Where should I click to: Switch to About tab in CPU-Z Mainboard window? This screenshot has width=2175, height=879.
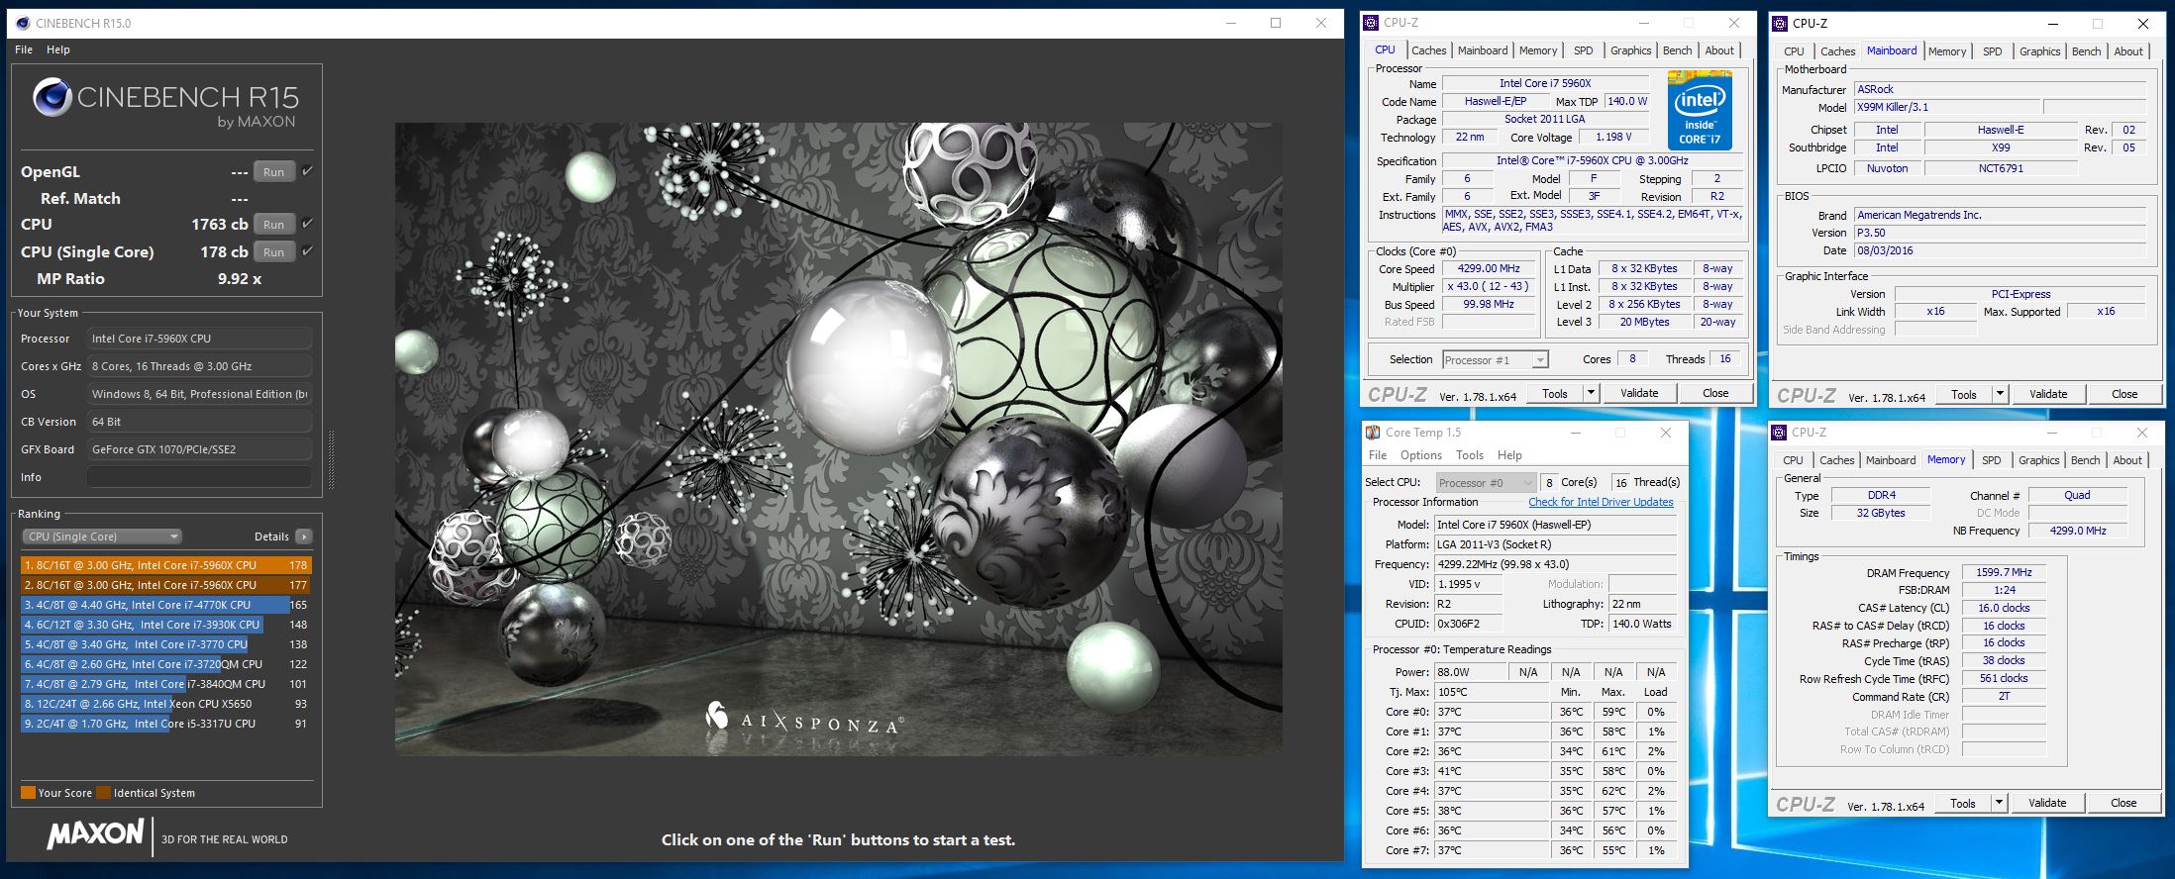pyautogui.click(x=2128, y=51)
